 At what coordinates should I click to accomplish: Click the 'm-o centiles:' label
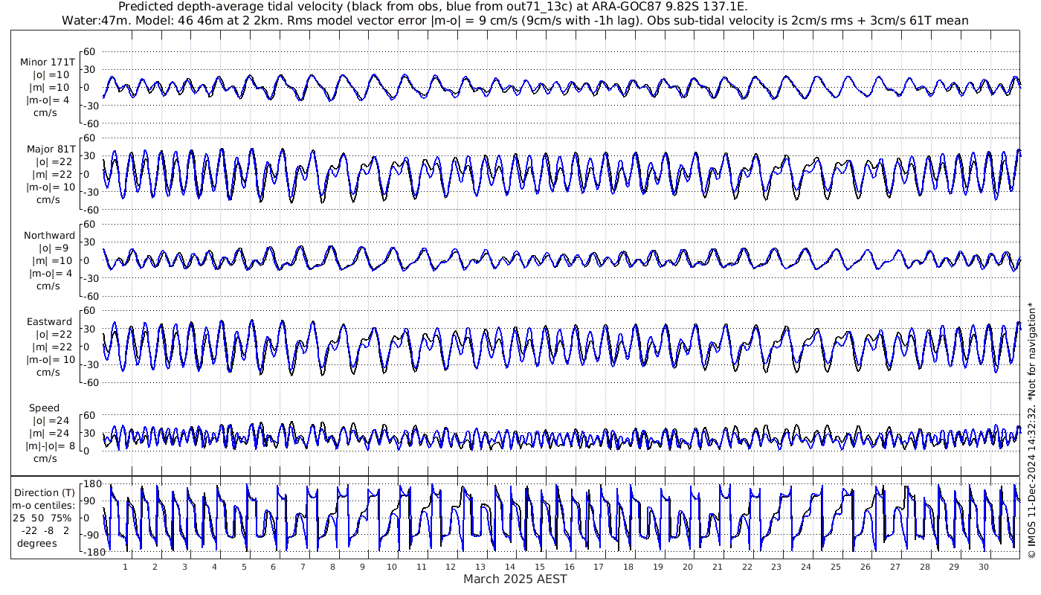(x=43, y=505)
